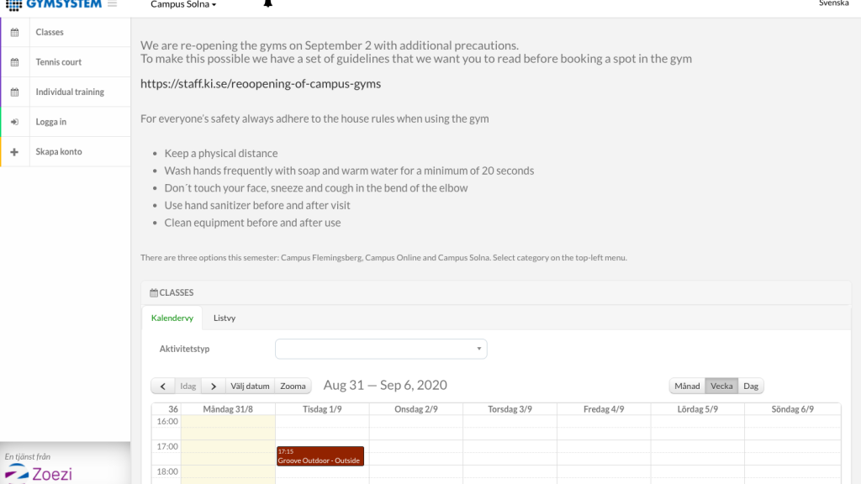
Task: Toggle the hamburger menu icon beside Gymsystem
Action: click(x=112, y=3)
